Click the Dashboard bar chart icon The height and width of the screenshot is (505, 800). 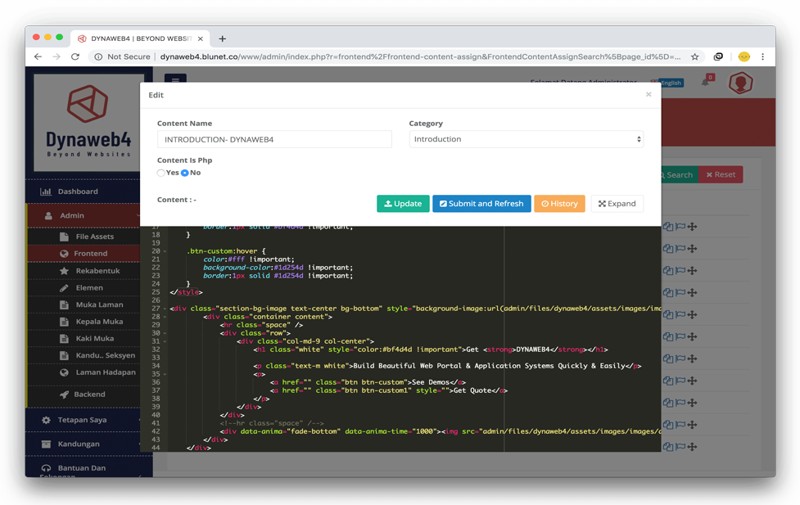pyautogui.click(x=45, y=192)
